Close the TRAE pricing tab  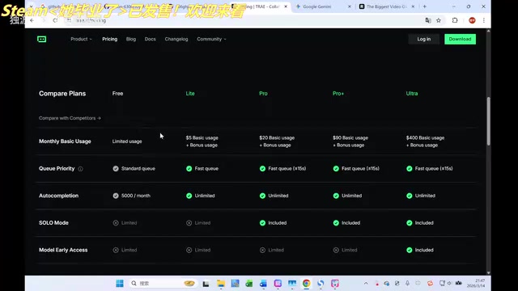click(286, 6)
